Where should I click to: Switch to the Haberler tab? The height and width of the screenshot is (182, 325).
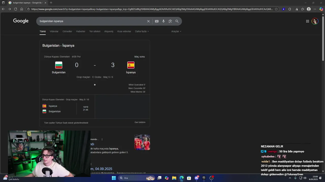[81, 31]
